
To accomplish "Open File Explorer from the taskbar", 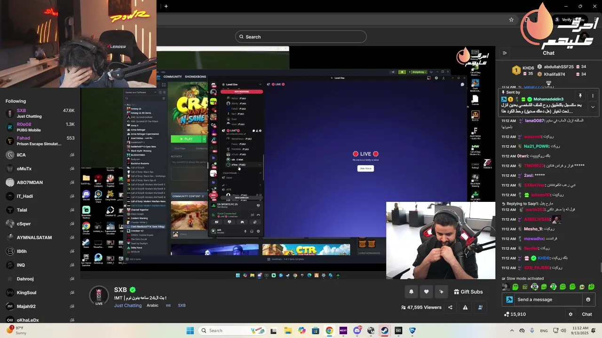I will (x=288, y=330).
